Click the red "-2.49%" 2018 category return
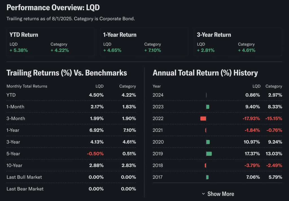 (x=274, y=166)
